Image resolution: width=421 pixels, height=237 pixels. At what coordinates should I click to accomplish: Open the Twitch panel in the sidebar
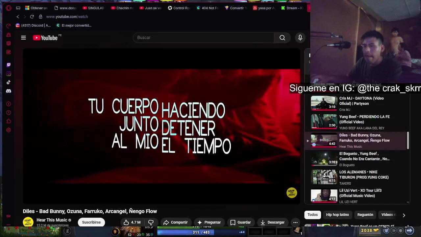[x=9, y=65]
